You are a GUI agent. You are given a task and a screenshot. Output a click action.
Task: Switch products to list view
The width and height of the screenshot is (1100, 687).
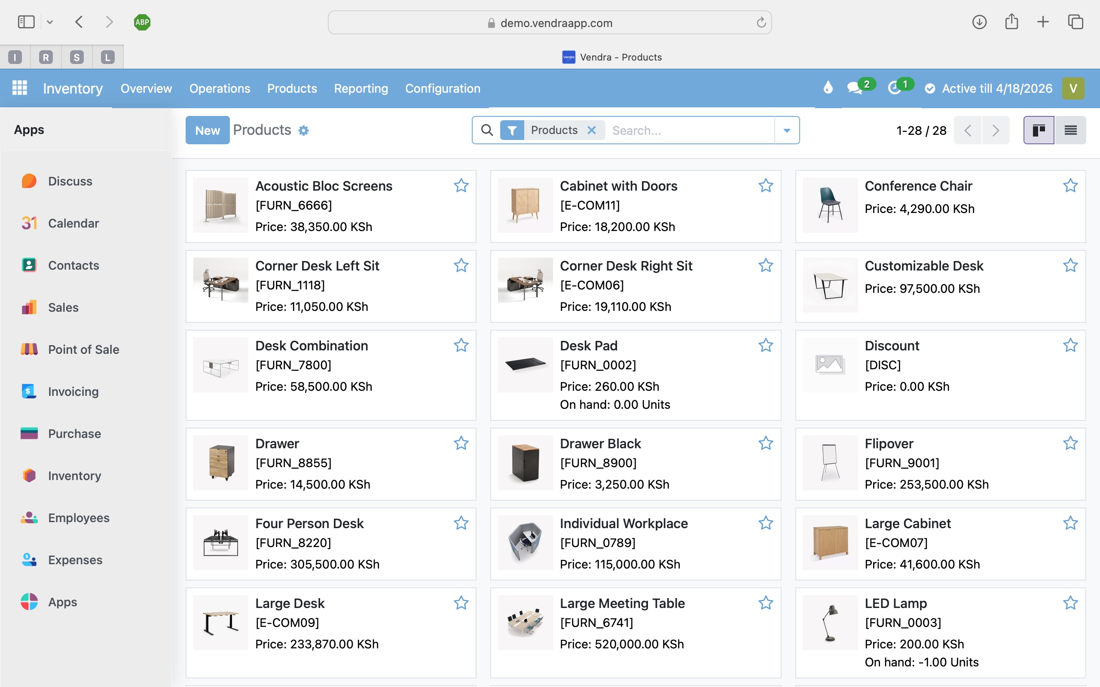[1070, 130]
